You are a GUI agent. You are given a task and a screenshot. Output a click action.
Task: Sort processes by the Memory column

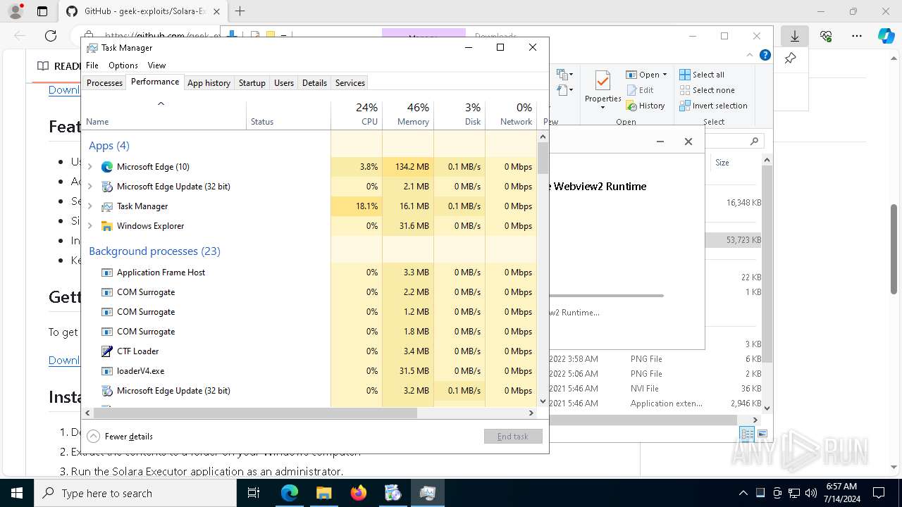(x=408, y=115)
